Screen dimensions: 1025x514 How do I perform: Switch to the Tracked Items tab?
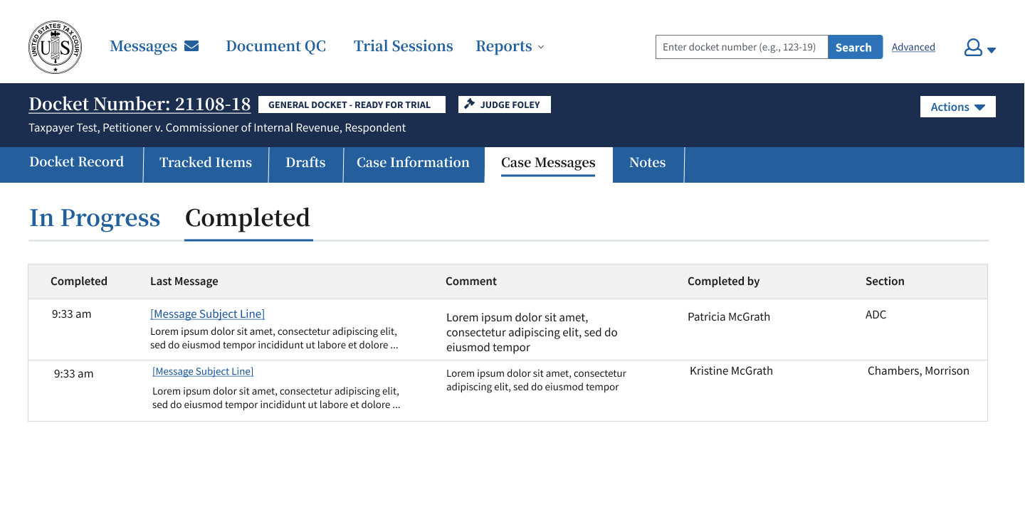point(206,163)
